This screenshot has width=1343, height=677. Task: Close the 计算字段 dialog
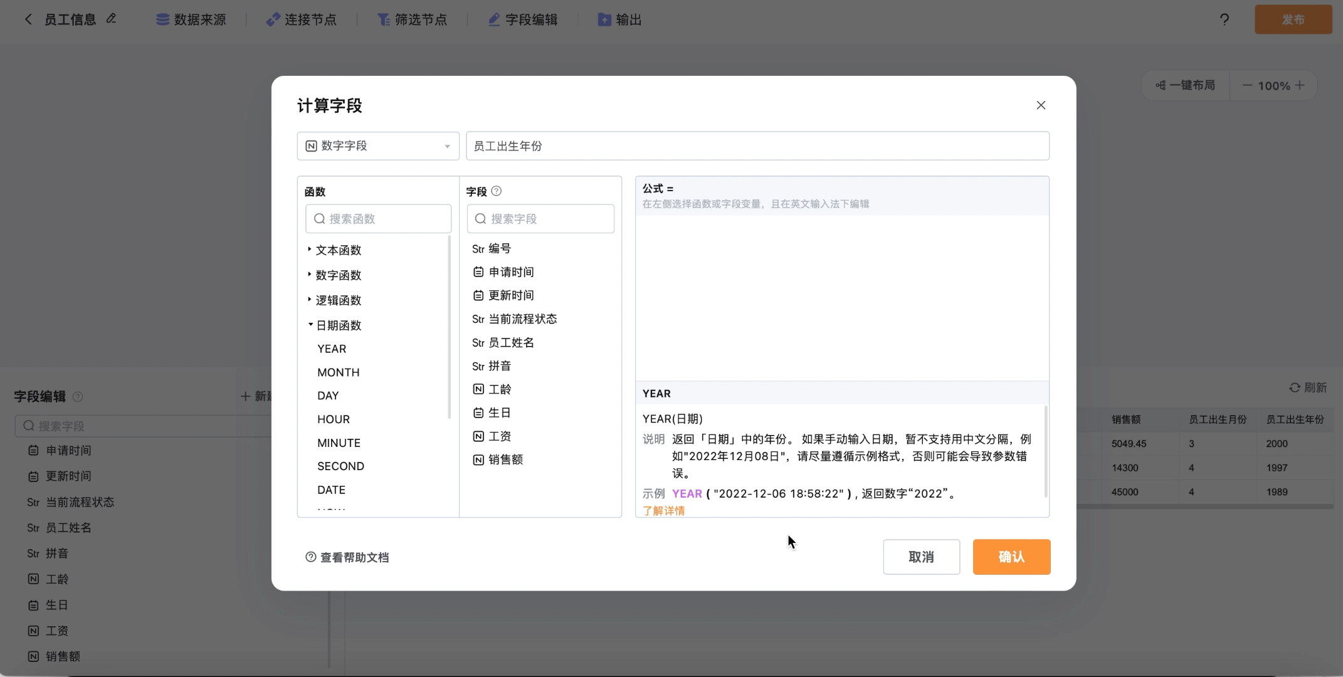1041,105
